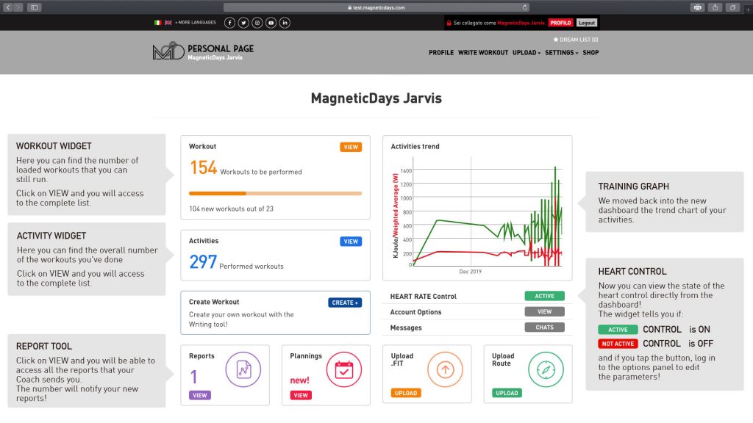The width and height of the screenshot is (753, 423).
Task: Click the MagneticDays Jarvis username link
Action: [521, 23]
